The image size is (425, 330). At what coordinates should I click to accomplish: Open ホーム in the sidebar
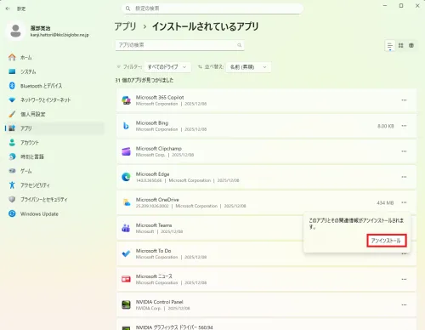[54, 58]
